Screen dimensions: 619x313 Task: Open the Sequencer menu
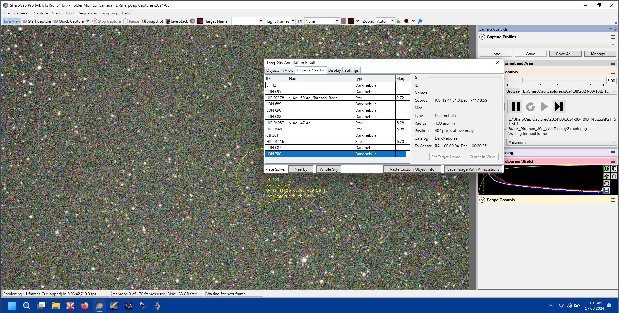tap(88, 13)
